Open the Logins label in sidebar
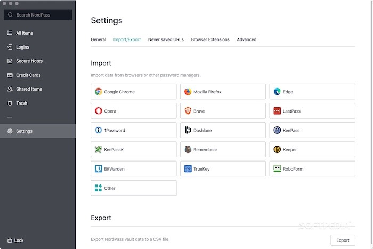 [22, 47]
